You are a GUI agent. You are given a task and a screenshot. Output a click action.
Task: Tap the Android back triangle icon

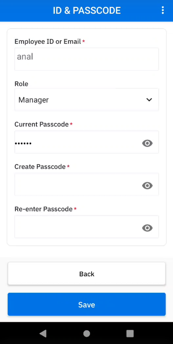click(x=43, y=333)
